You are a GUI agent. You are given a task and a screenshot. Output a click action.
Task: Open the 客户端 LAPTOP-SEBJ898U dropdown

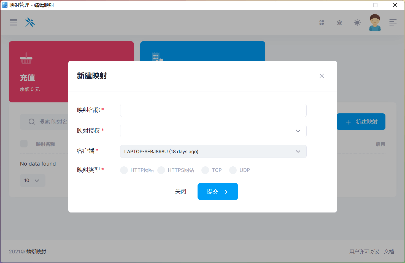click(213, 152)
